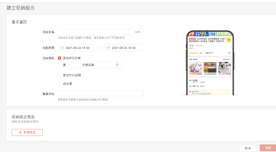Select the 固定折扣折數 radio option

[x=60, y=58]
